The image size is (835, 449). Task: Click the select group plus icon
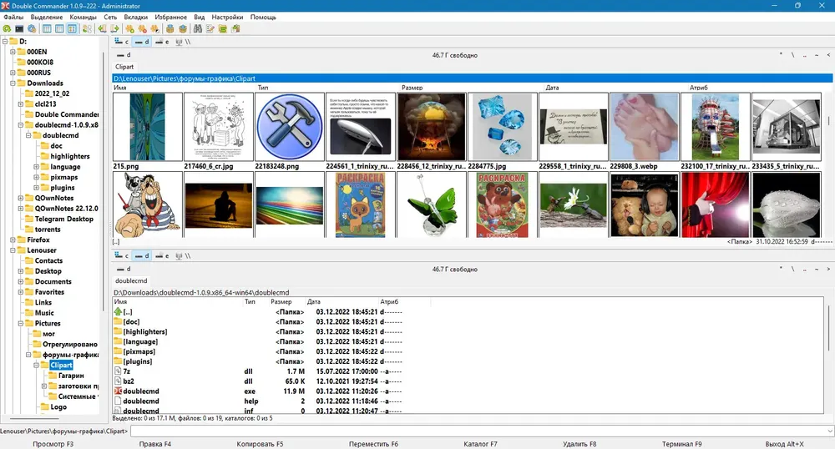(129, 28)
